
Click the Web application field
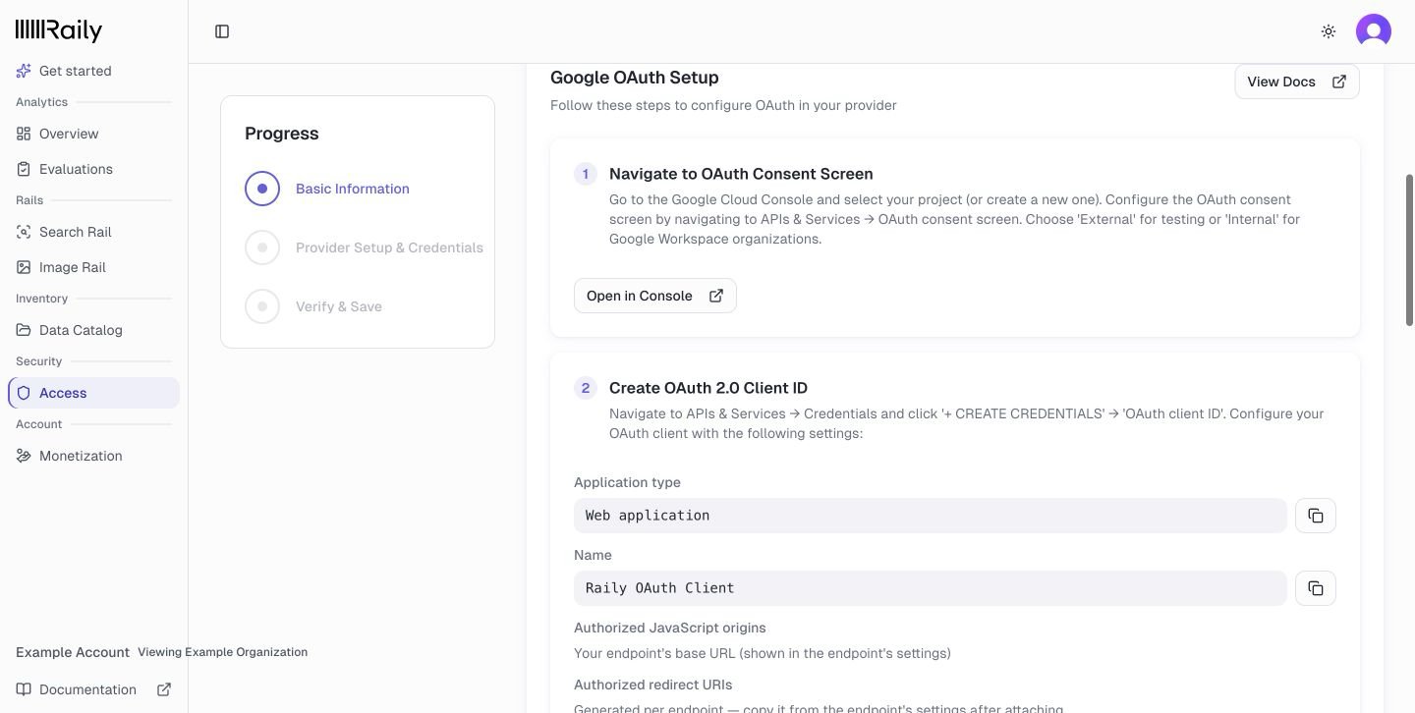coord(931,516)
